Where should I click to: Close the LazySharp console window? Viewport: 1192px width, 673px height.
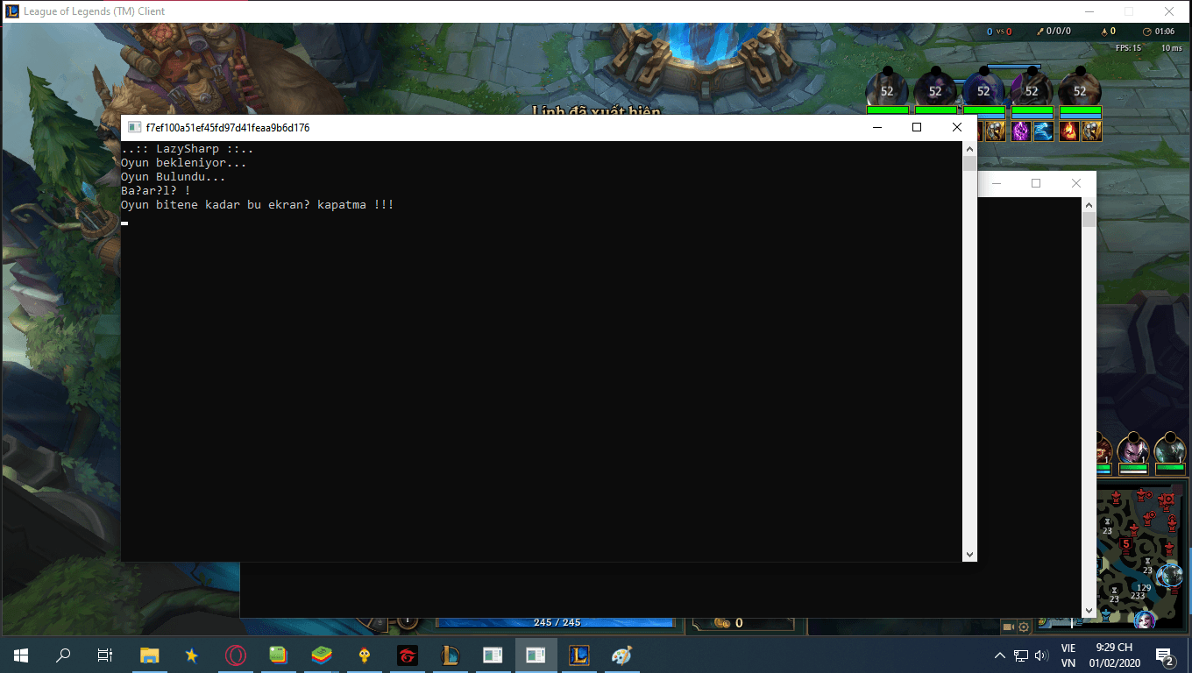tap(957, 128)
